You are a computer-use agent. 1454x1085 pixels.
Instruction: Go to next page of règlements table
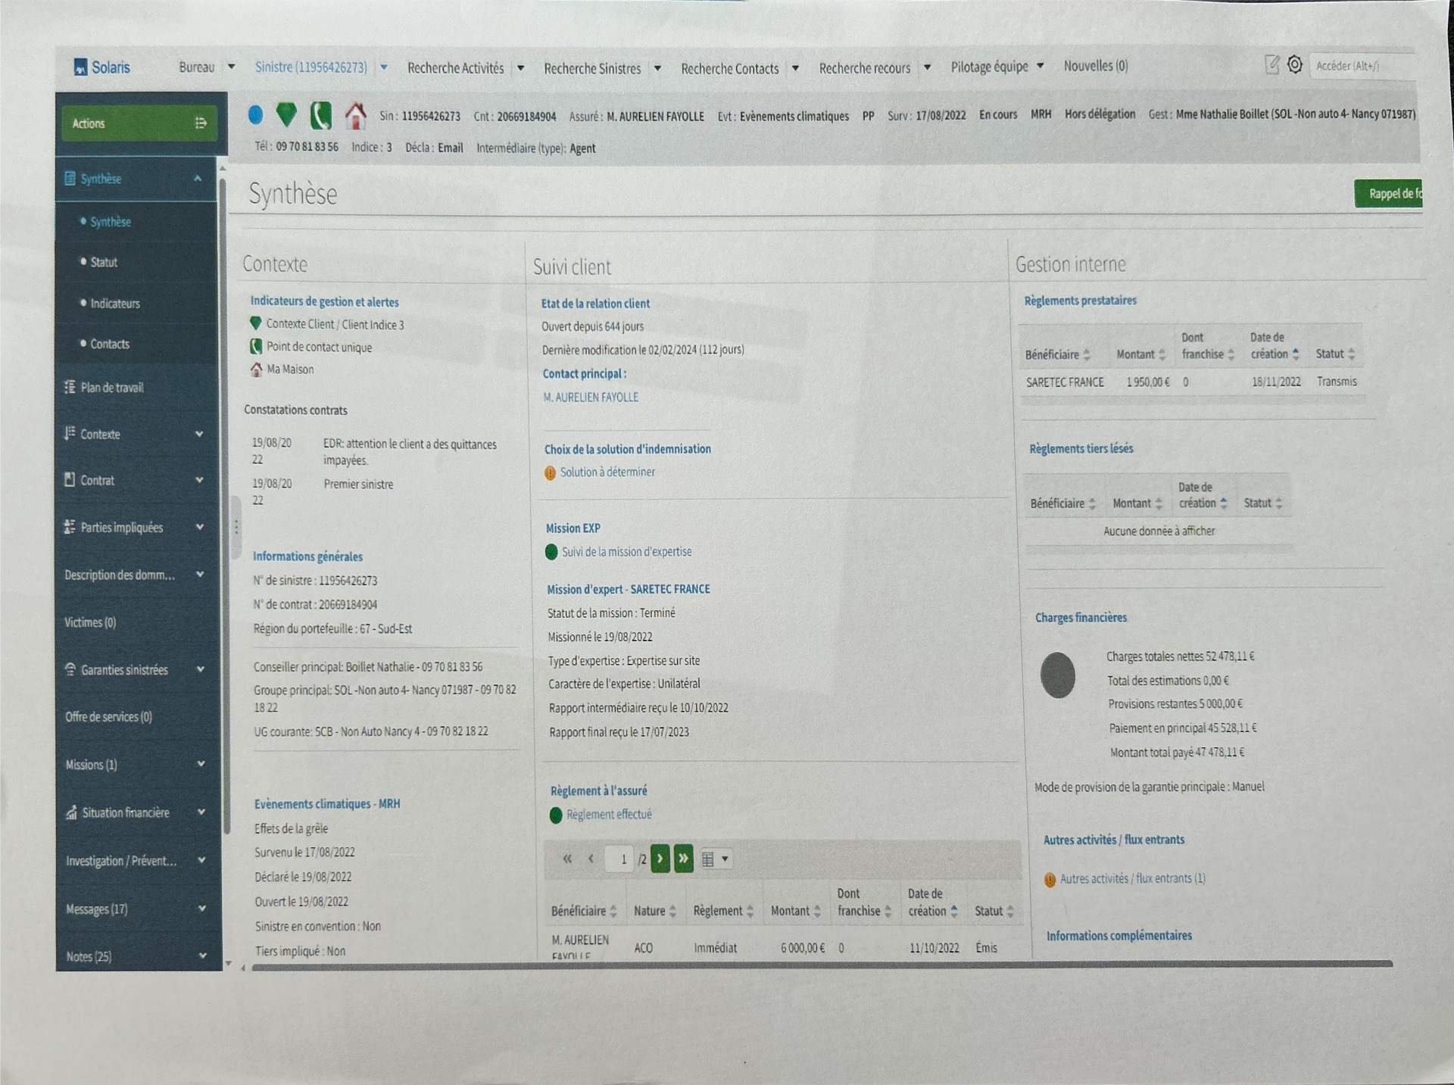pyautogui.click(x=660, y=859)
